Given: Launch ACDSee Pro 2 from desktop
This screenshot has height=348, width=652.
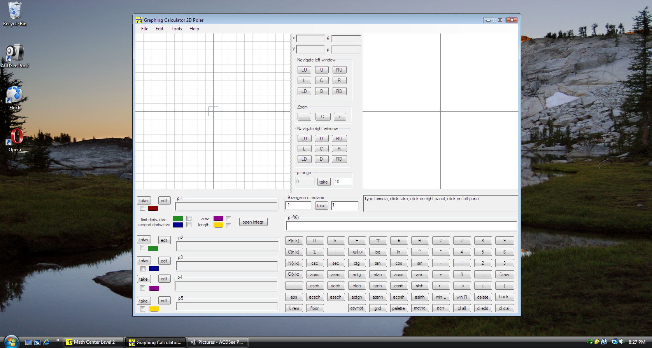Looking at the screenshot, I should point(14,56).
